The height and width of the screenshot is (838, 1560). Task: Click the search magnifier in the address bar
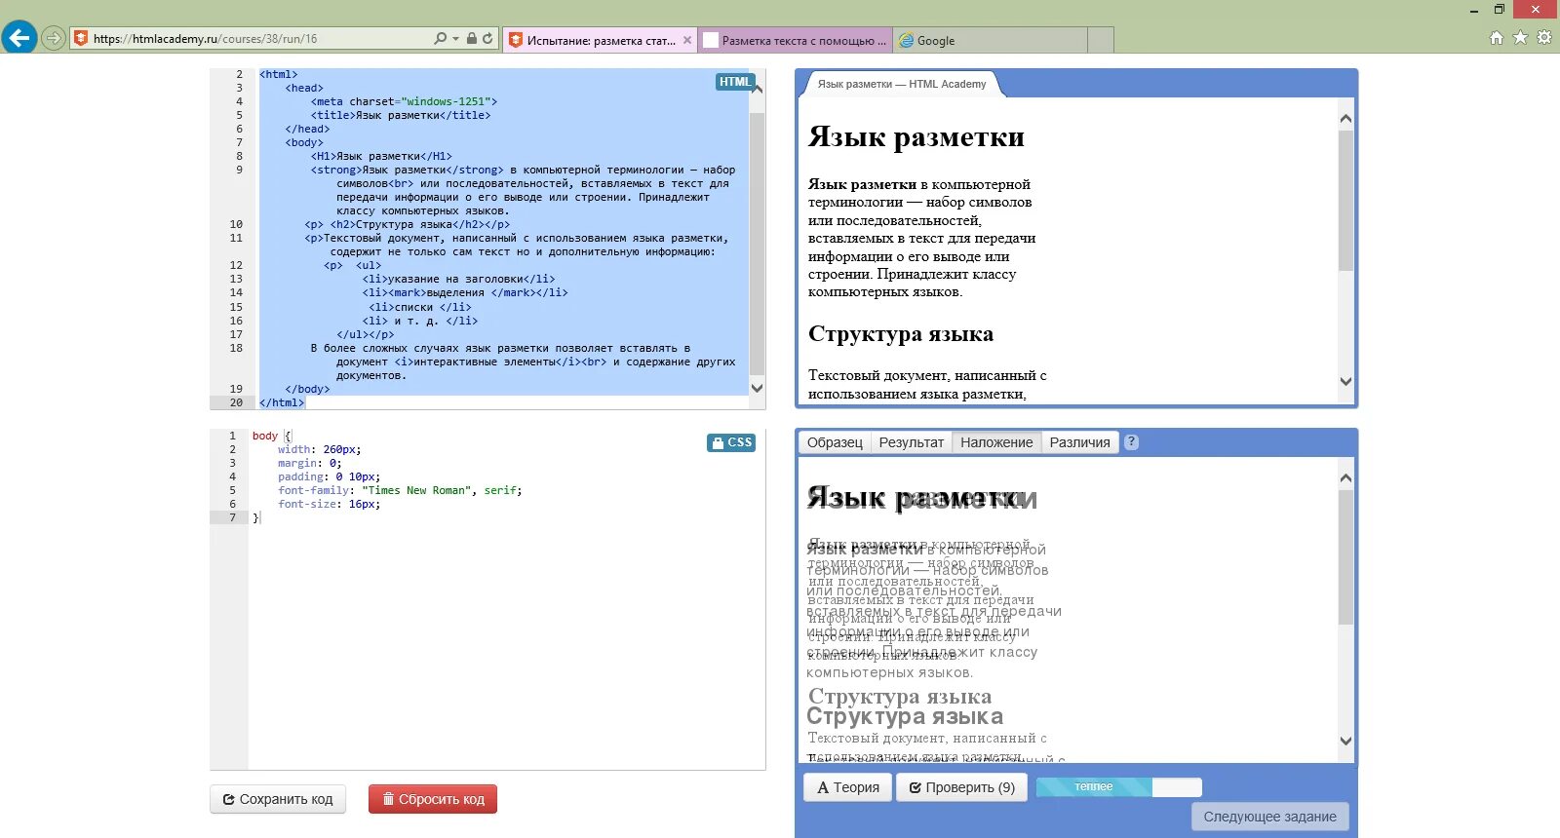click(441, 39)
